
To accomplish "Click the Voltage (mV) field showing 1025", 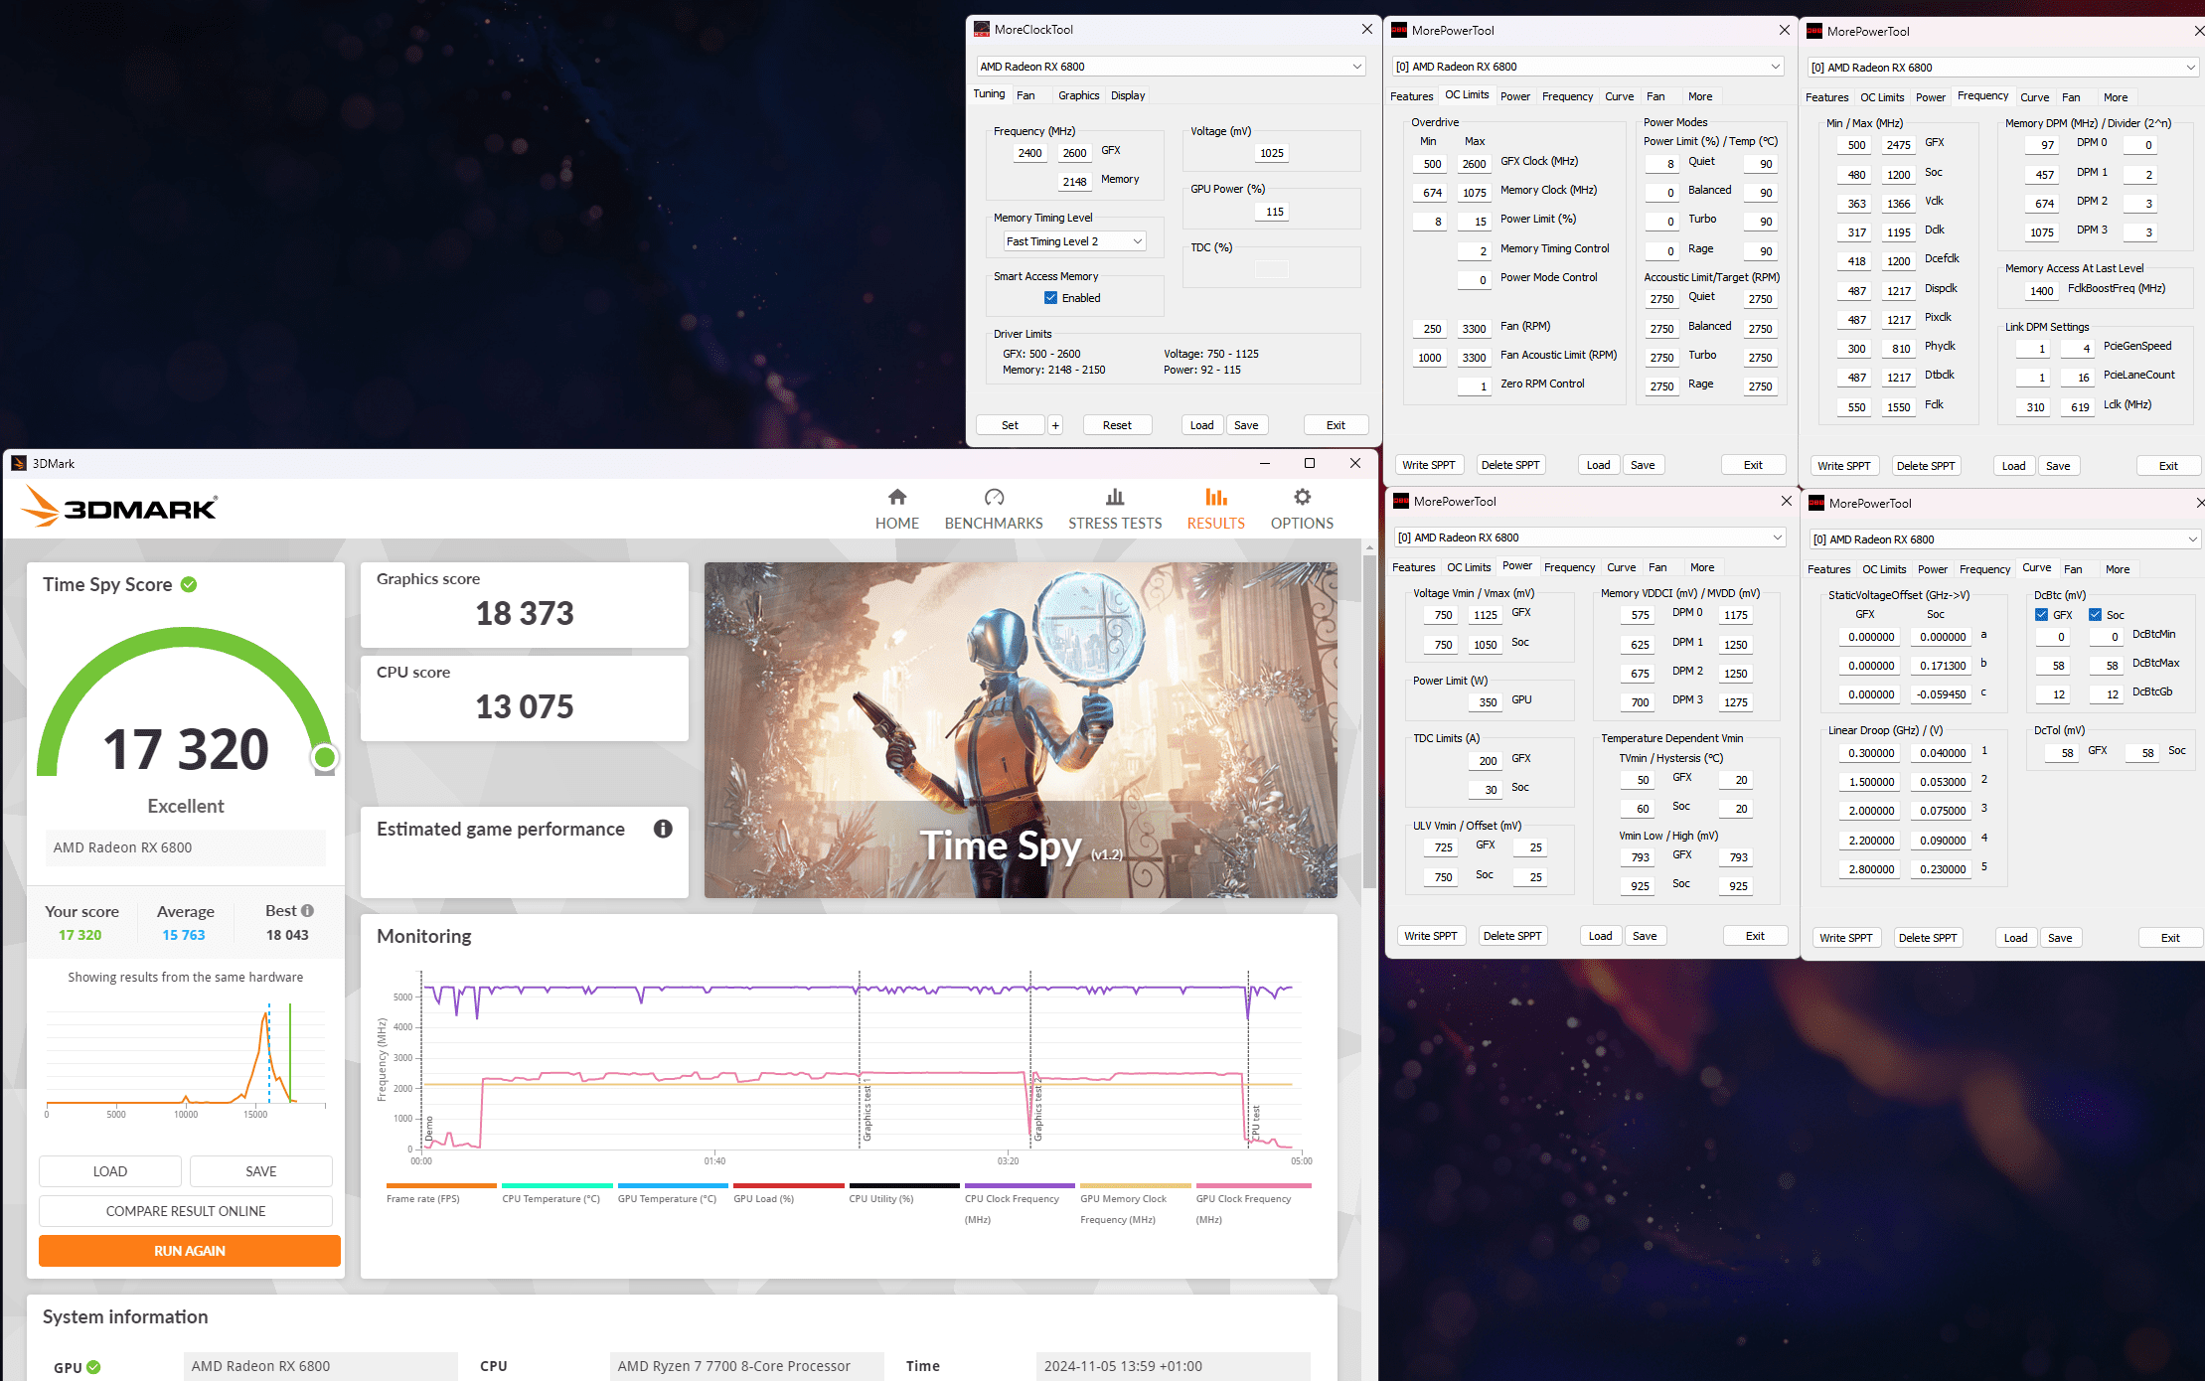I will pos(1271,153).
